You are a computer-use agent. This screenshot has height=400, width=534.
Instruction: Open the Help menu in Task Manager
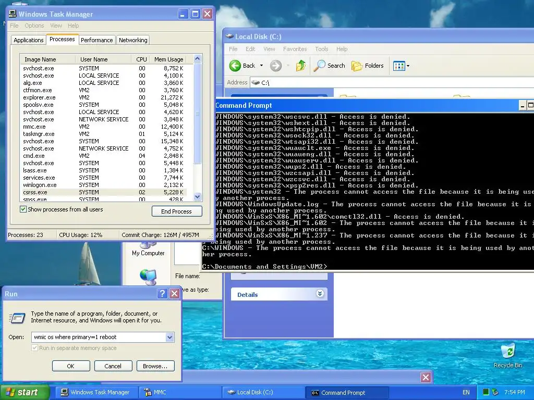73,26
